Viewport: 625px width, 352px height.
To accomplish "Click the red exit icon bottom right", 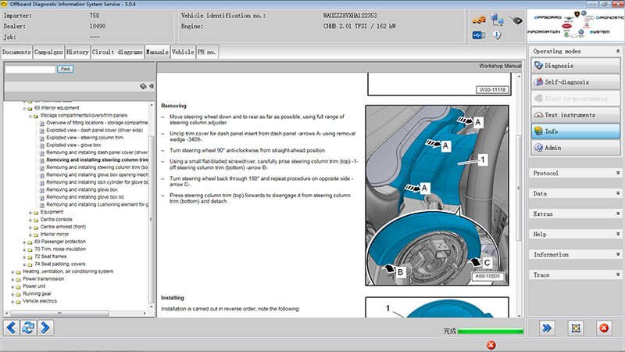I will (604, 328).
